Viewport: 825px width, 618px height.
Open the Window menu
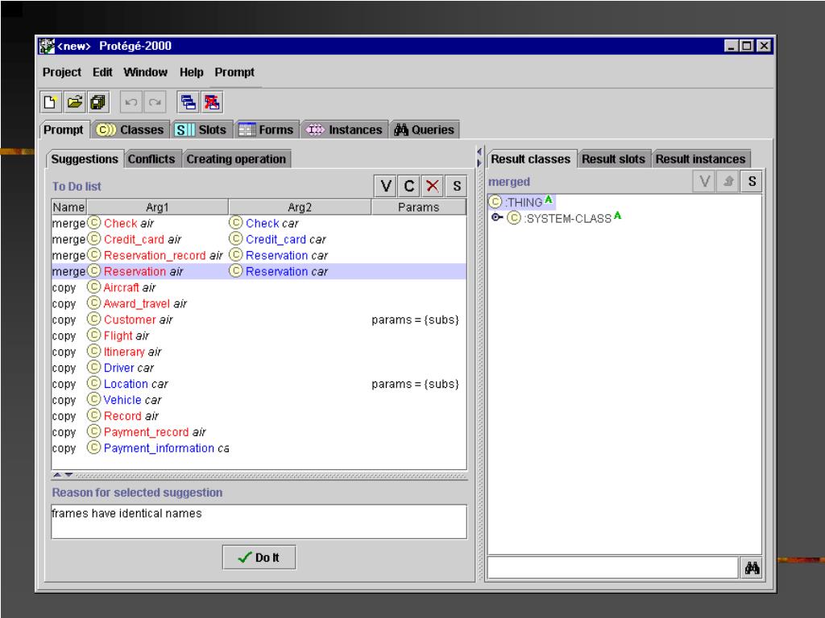click(x=145, y=72)
